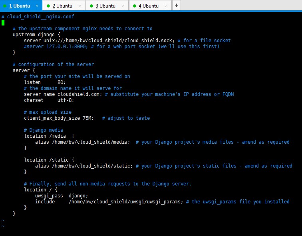Click on server_name cloudshield.com text
Image resolution: width=302 pixels, height=236 pixels.
point(63,94)
